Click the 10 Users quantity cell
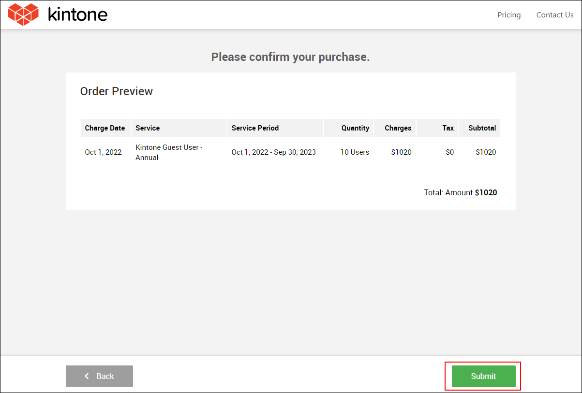This screenshot has width=582, height=393. tap(355, 152)
